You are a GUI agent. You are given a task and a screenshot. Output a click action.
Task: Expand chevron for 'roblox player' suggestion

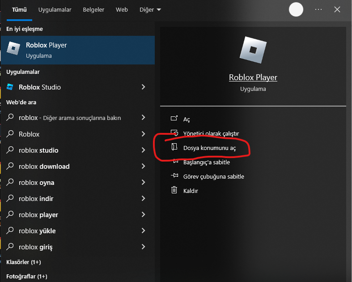click(x=144, y=214)
